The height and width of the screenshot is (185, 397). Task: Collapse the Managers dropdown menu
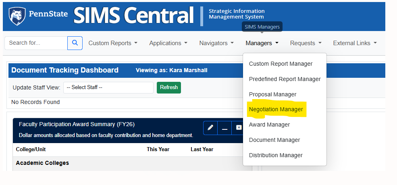[262, 43]
